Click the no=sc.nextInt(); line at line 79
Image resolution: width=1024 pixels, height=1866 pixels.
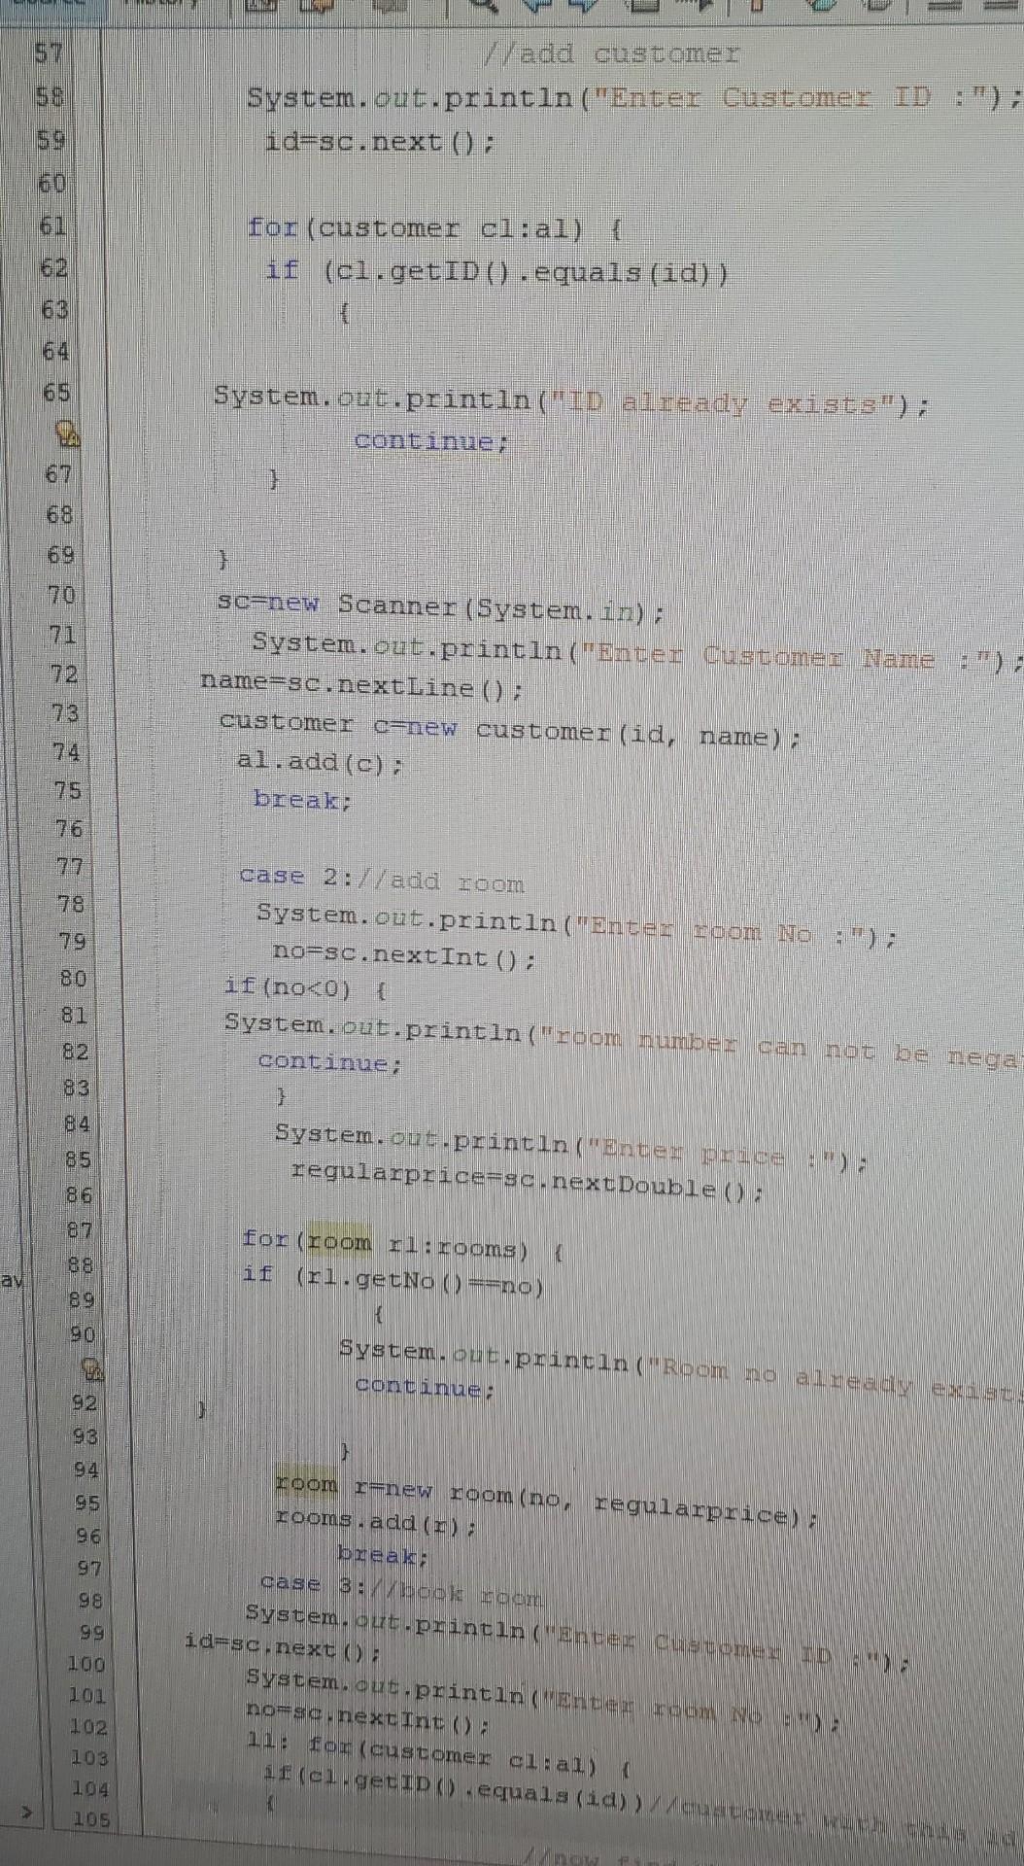403,953
